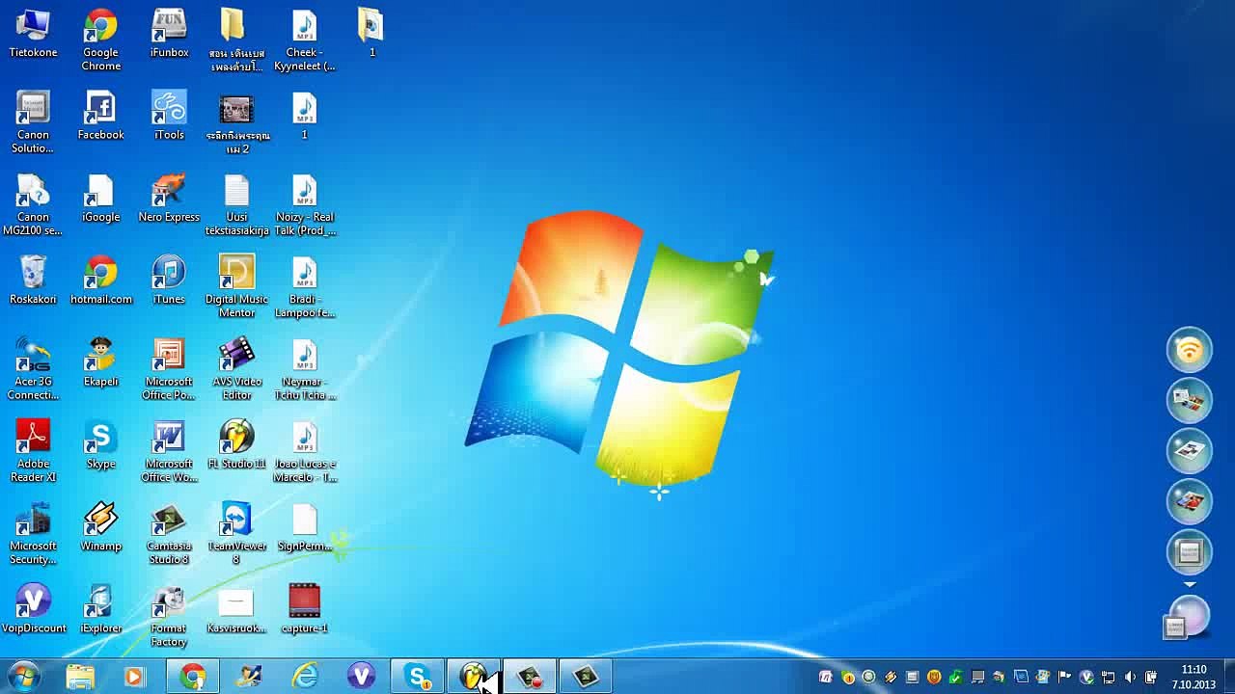Switch to FL Studio in the taskbar
Viewport: 1235px width, 694px height.
click(474, 677)
